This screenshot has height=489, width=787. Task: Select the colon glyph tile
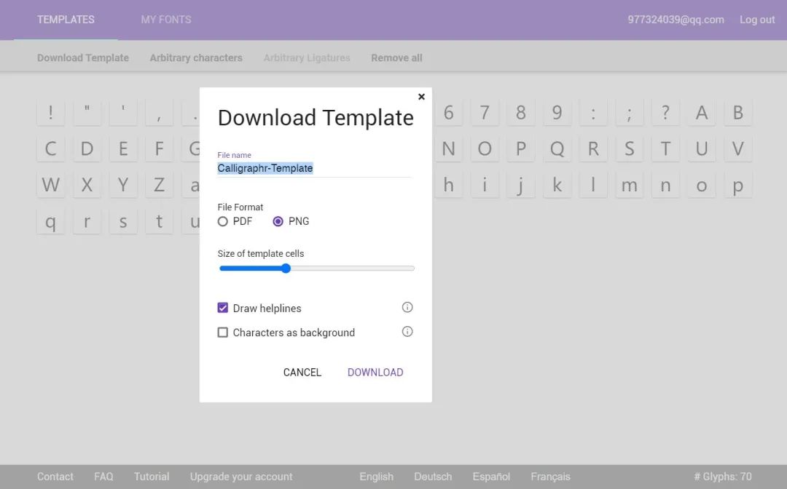pos(593,112)
